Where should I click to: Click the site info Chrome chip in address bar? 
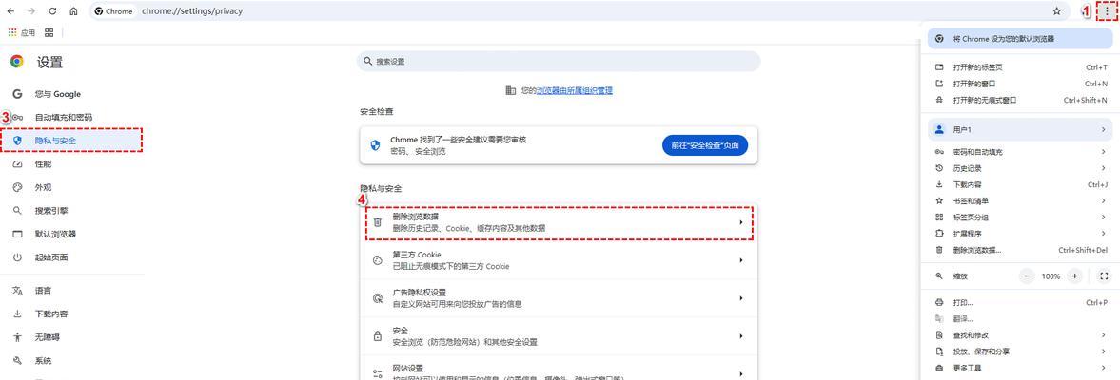pos(114,11)
